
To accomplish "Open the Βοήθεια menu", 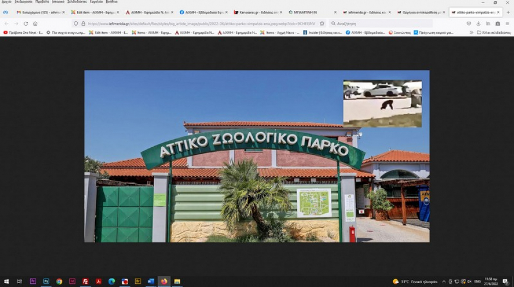I will [112, 2].
